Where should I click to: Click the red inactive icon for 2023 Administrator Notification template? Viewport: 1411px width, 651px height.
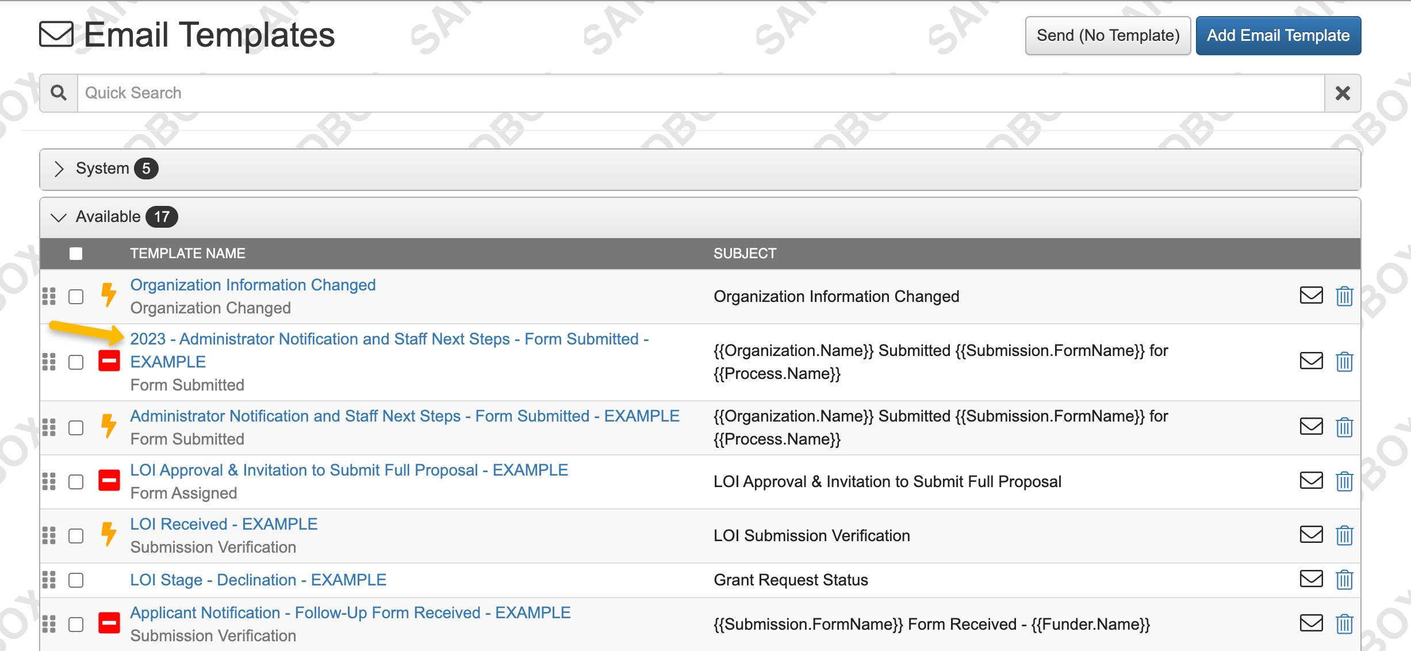pyautogui.click(x=109, y=361)
